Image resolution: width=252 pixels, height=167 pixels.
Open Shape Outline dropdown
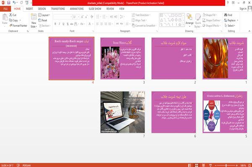coord(212,21)
